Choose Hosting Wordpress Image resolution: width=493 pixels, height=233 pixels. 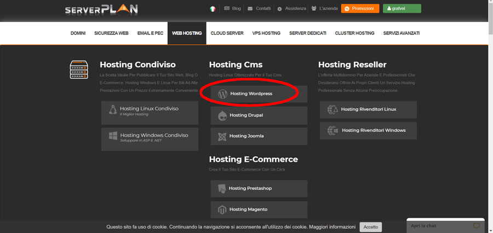(259, 94)
